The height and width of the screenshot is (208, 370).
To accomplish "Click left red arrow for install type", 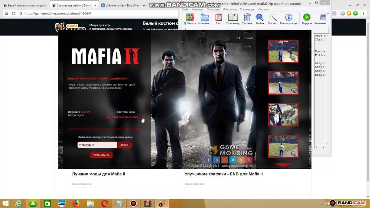I will tap(108, 117).
